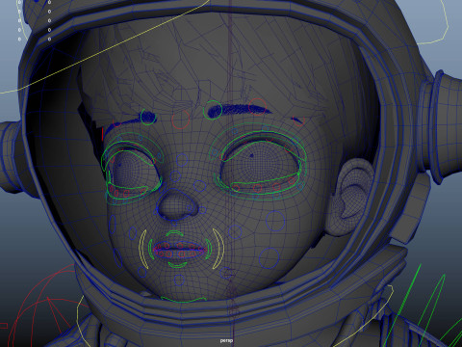Select green jaw curve control under the chin
Screen dimensions: 462x347
183,300
